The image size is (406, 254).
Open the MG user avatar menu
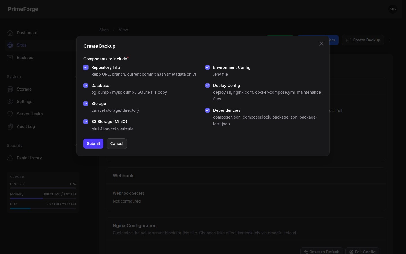click(x=393, y=9)
